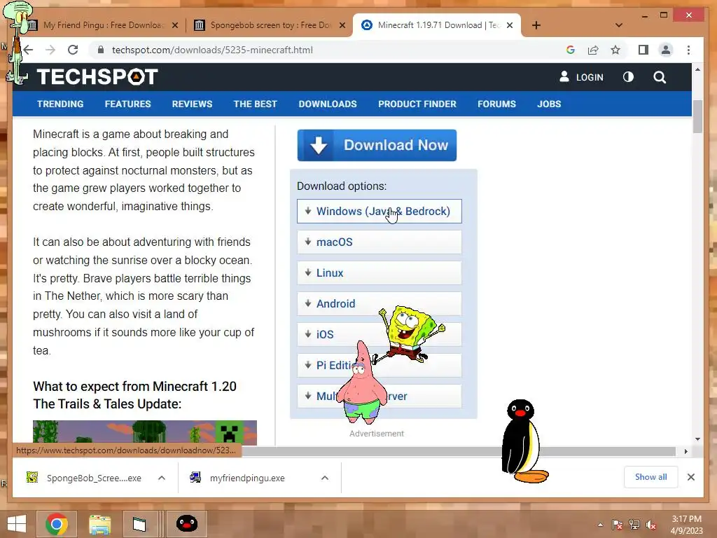Open the Chrome three-dot menu
This screenshot has height=538, width=717.
689,50
